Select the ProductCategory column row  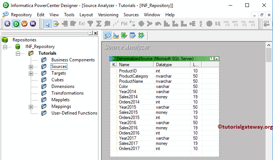click(133, 76)
